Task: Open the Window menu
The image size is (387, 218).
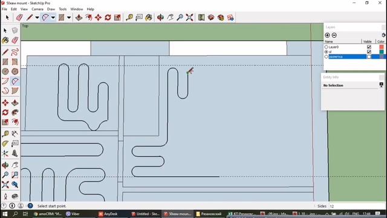Action: click(77, 9)
